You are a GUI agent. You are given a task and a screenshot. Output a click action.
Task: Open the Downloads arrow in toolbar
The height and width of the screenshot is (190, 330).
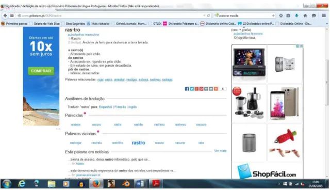pyautogui.click(x=296, y=15)
